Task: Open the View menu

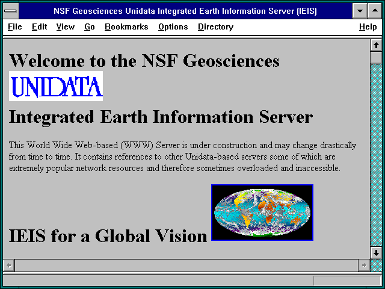Action: click(66, 26)
